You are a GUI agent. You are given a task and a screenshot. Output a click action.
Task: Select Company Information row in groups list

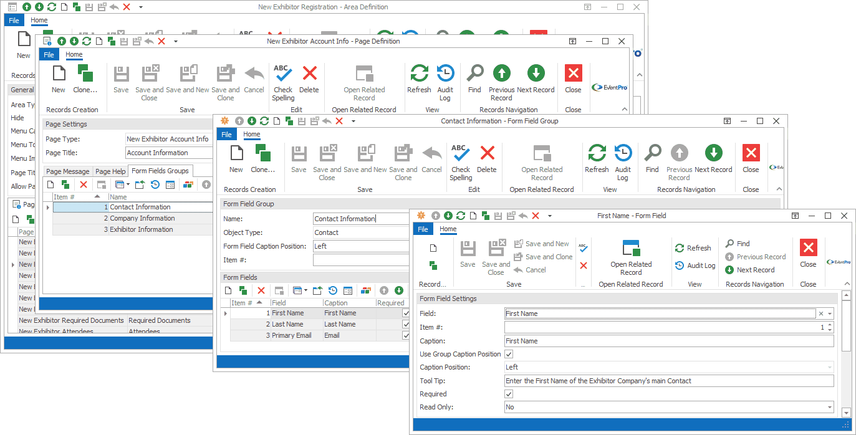pyautogui.click(x=132, y=218)
